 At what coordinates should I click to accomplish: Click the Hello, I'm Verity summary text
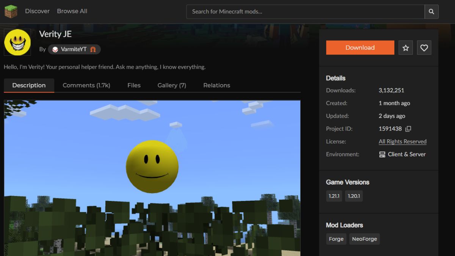click(x=105, y=67)
